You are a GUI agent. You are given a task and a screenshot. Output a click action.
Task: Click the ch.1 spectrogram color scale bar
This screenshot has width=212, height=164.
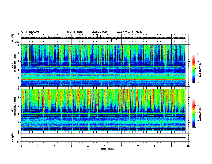click(194, 69)
